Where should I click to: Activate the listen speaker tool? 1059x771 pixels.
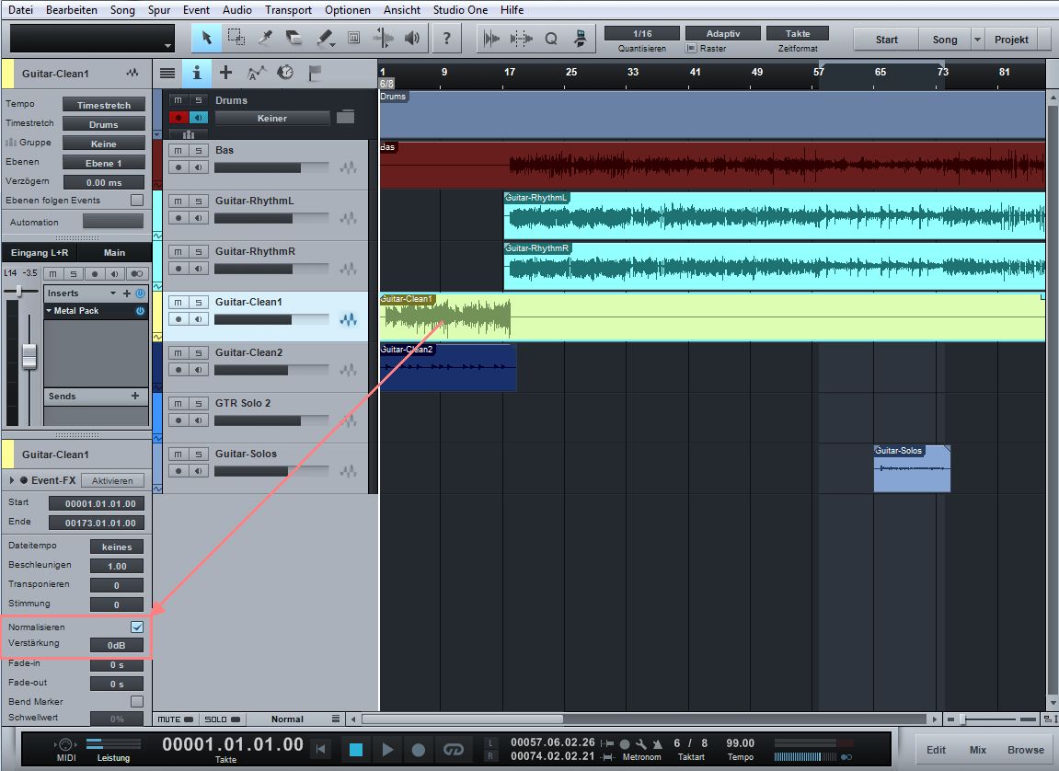412,38
